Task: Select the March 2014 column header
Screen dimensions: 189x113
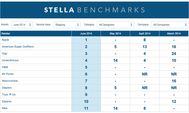Action: point(174,33)
